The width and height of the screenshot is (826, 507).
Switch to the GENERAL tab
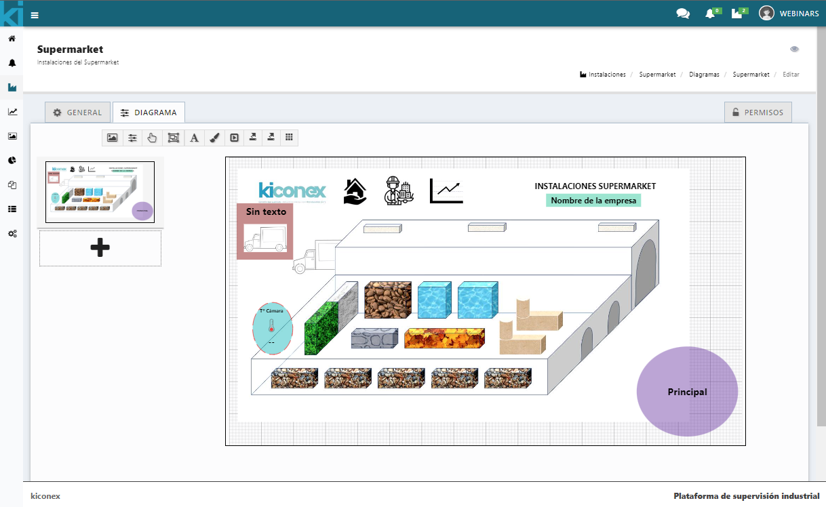(77, 113)
